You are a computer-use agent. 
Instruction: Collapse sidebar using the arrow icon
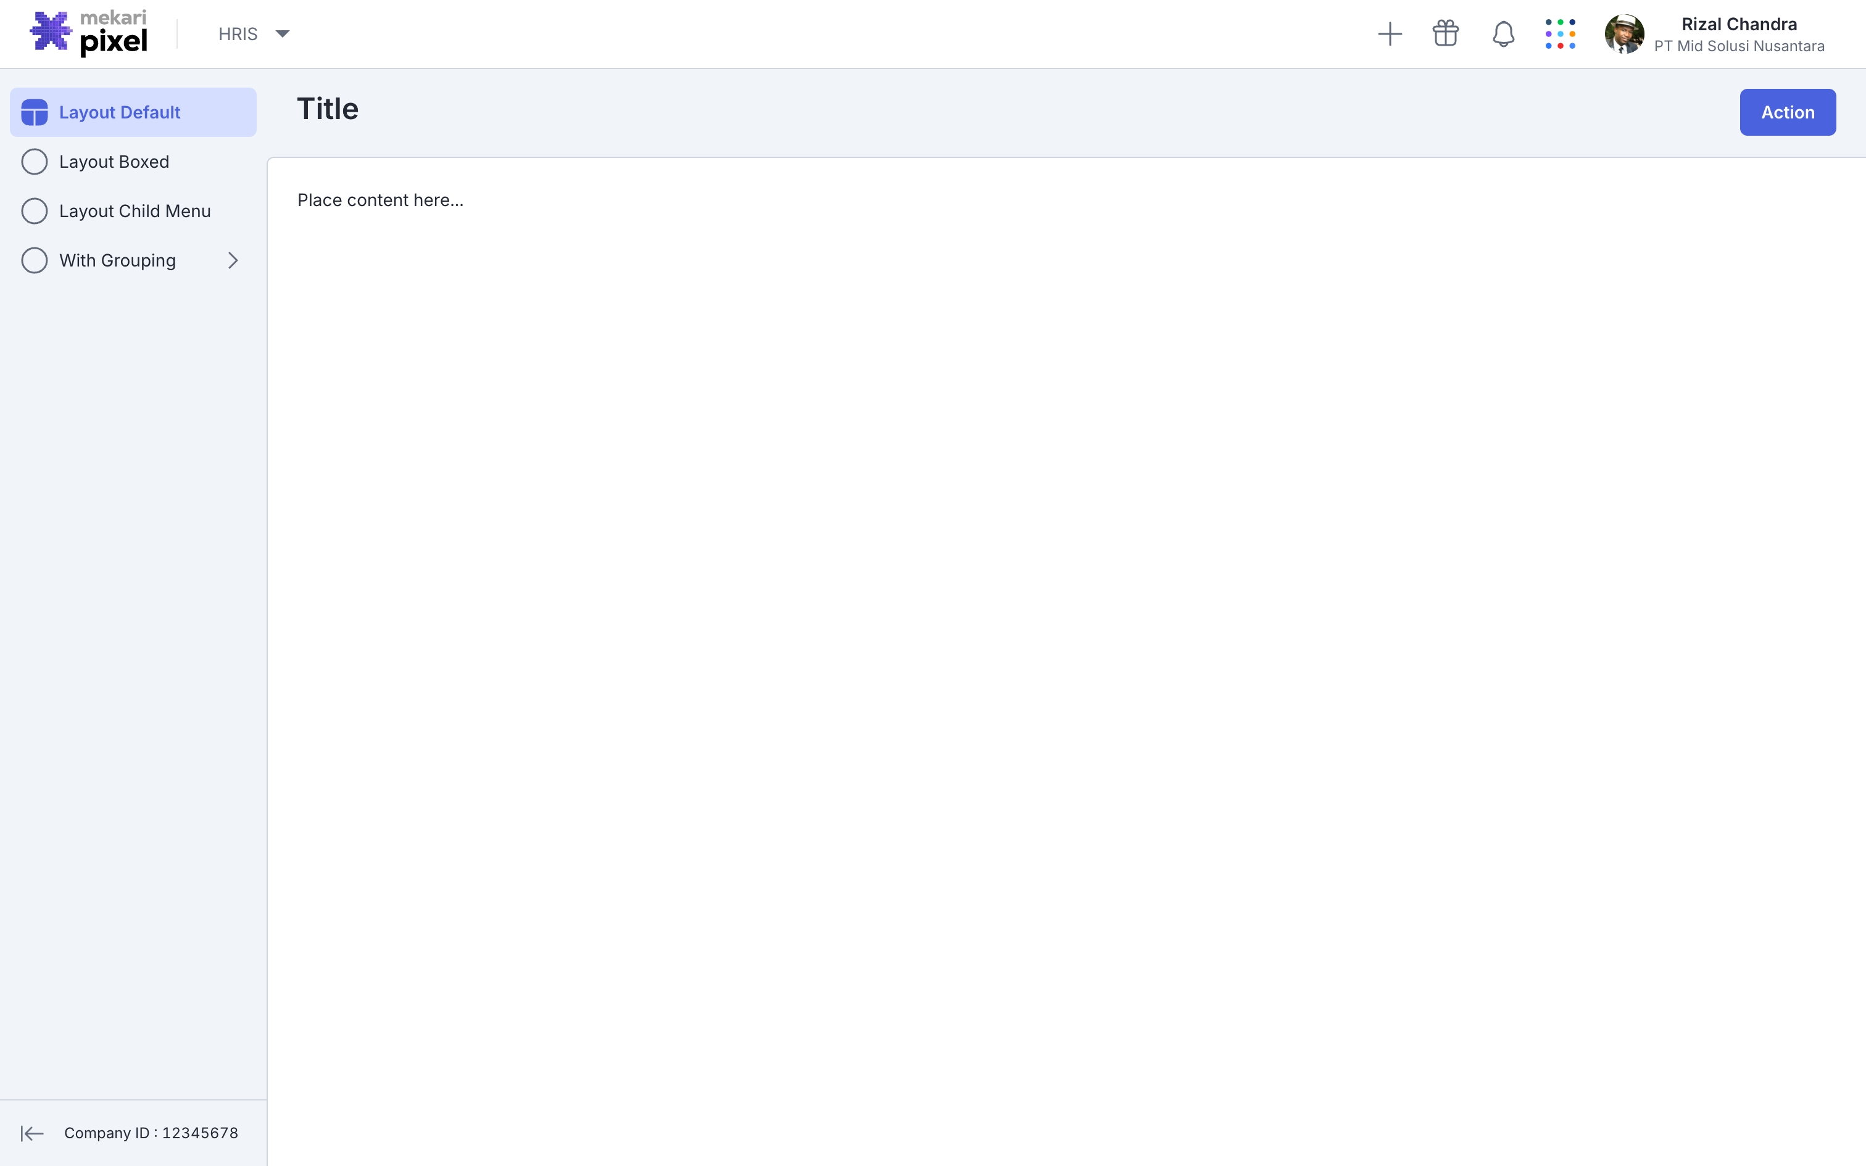[32, 1133]
